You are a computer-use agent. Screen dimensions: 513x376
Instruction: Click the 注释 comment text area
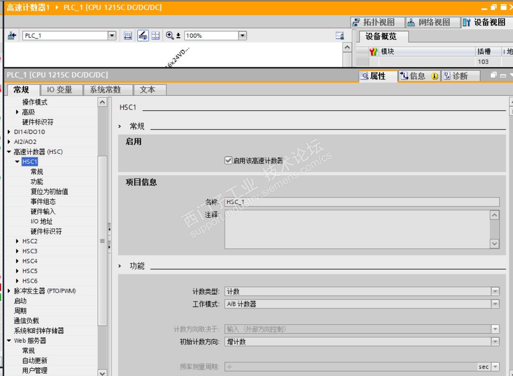pos(358,229)
